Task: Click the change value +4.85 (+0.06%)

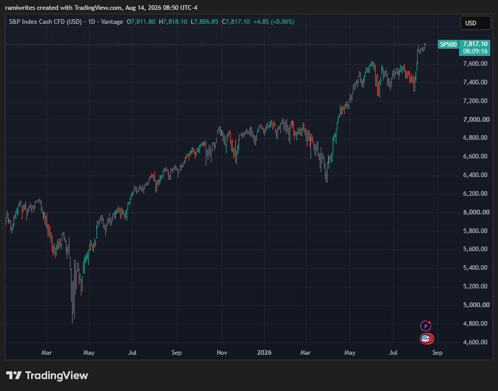Action: (274, 22)
